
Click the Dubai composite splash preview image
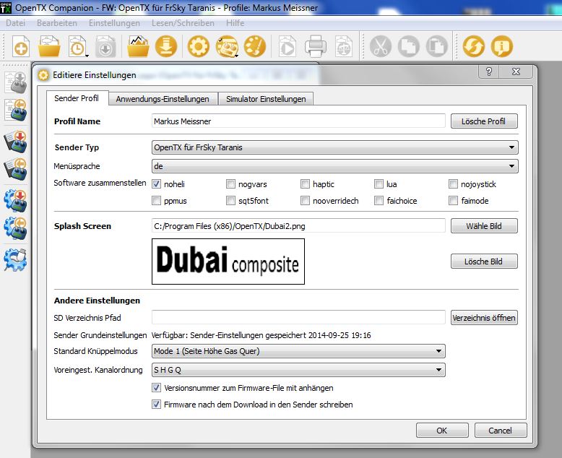228,262
